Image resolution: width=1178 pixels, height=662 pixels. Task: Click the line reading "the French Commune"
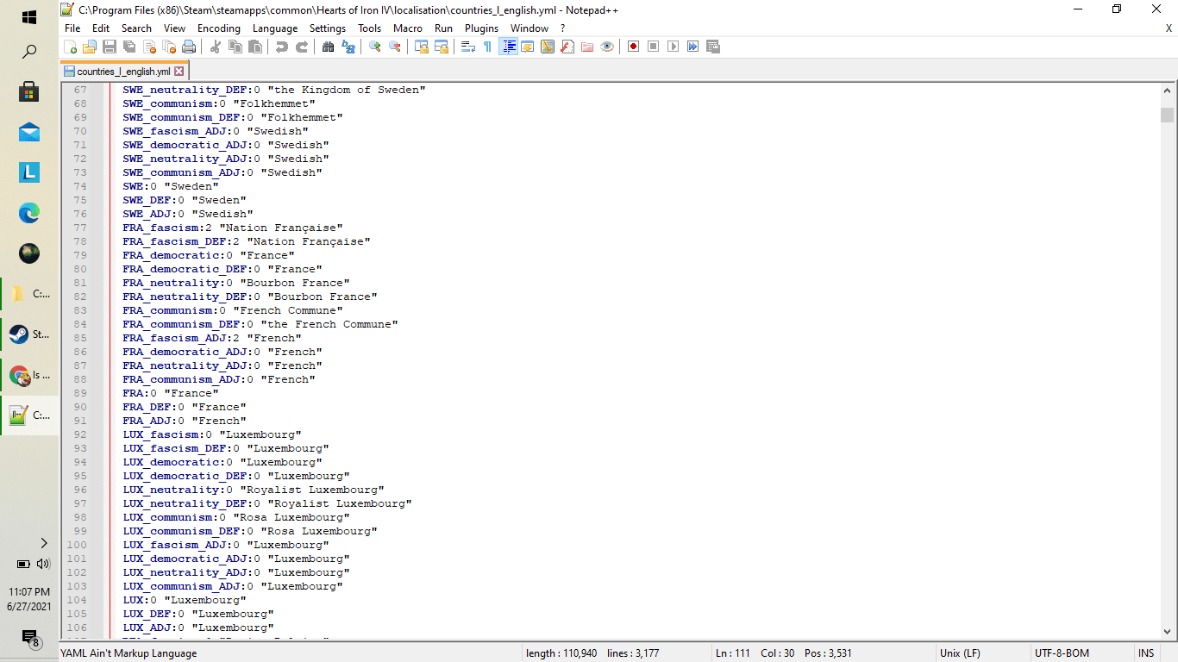pyautogui.click(x=260, y=324)
